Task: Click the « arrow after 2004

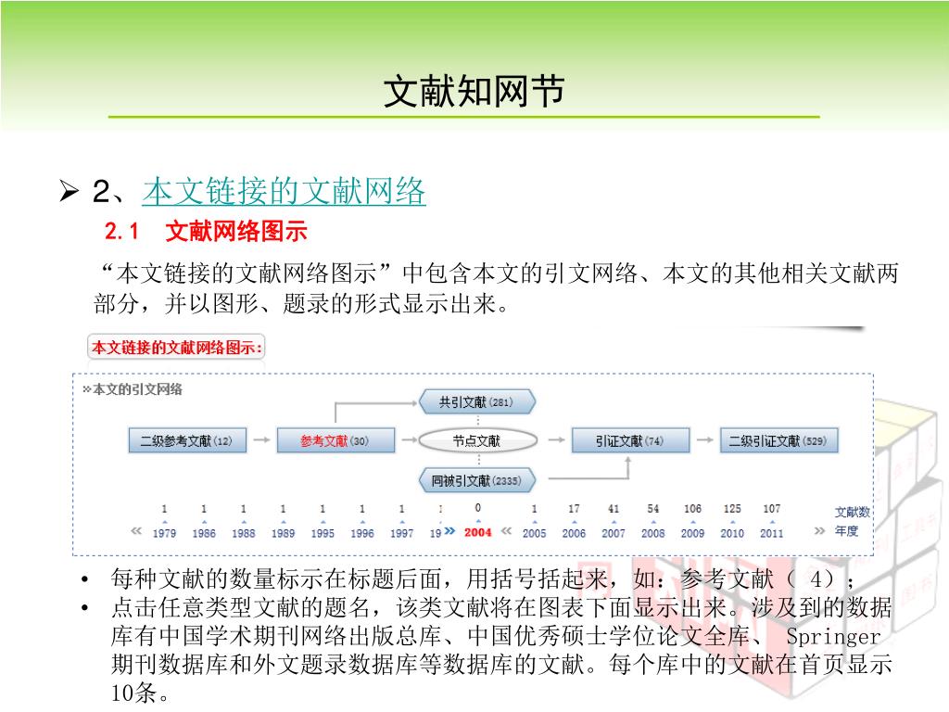Action: coord(507,531)
